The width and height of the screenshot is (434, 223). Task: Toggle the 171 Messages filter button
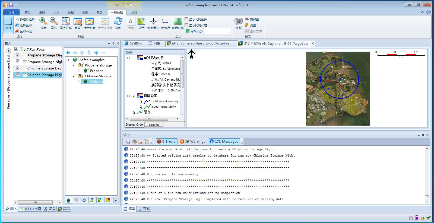tap(224, 142)
